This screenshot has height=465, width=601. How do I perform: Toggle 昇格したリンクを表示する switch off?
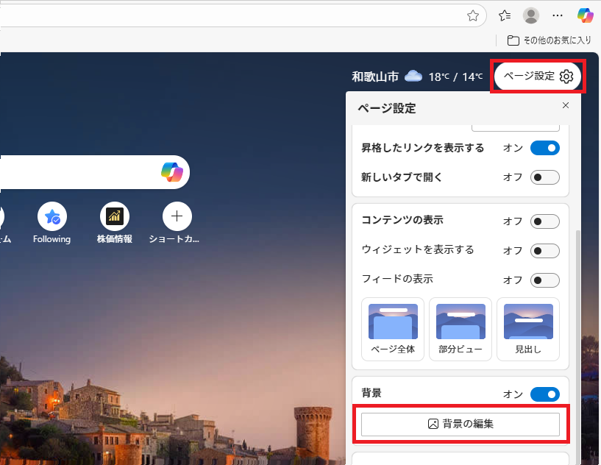click(x=544, y=148)
